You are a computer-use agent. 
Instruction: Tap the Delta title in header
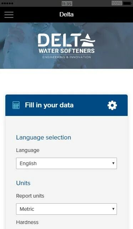click(x=66, y=15)
